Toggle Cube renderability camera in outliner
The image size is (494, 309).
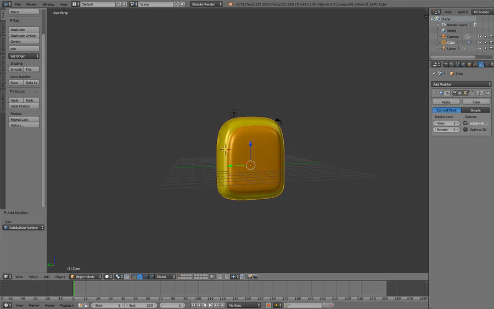click(x=491, y=42)
